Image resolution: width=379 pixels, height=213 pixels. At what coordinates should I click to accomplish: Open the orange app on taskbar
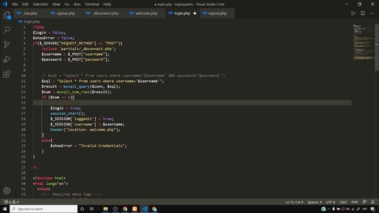pos(134,209)
